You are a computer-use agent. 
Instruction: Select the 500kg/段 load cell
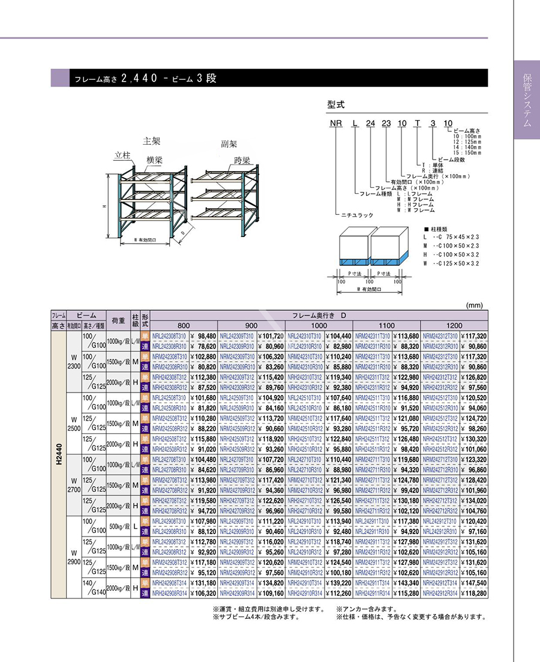tap(119, 526)
